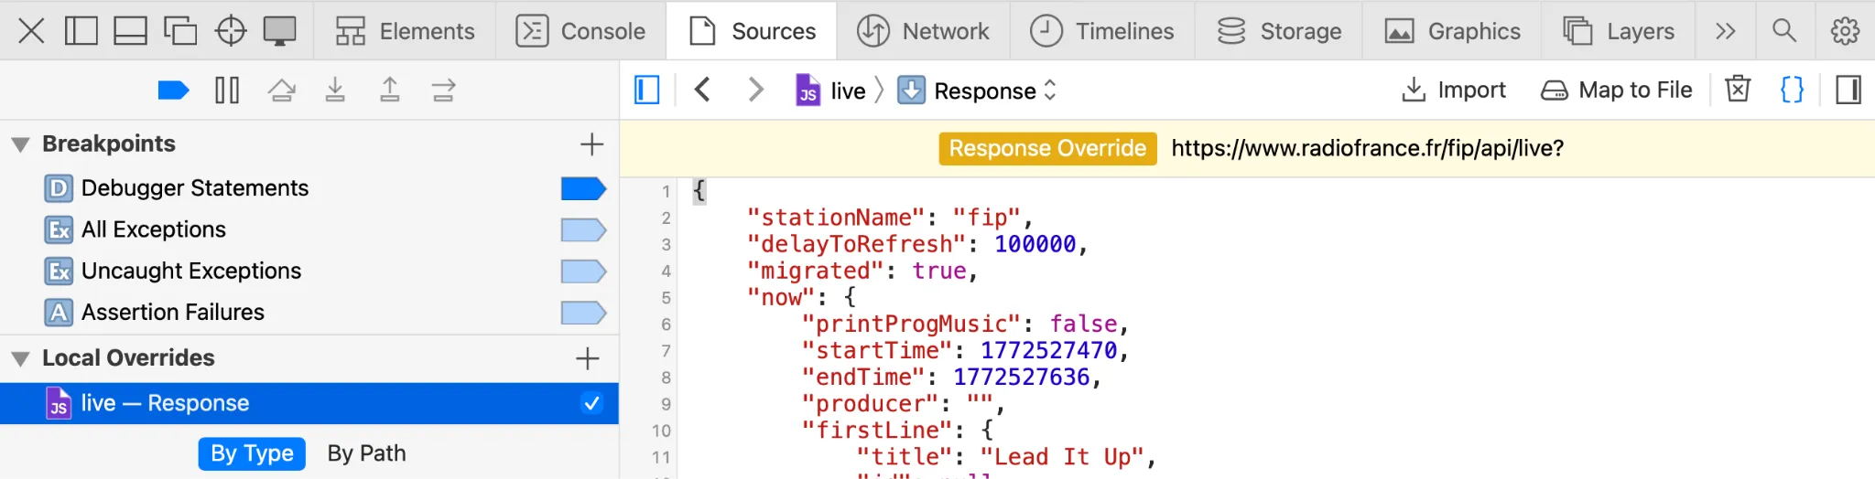The height and width of the screenshot is (479, 1875).
Task: Click the step into icon
Action: 336,90
